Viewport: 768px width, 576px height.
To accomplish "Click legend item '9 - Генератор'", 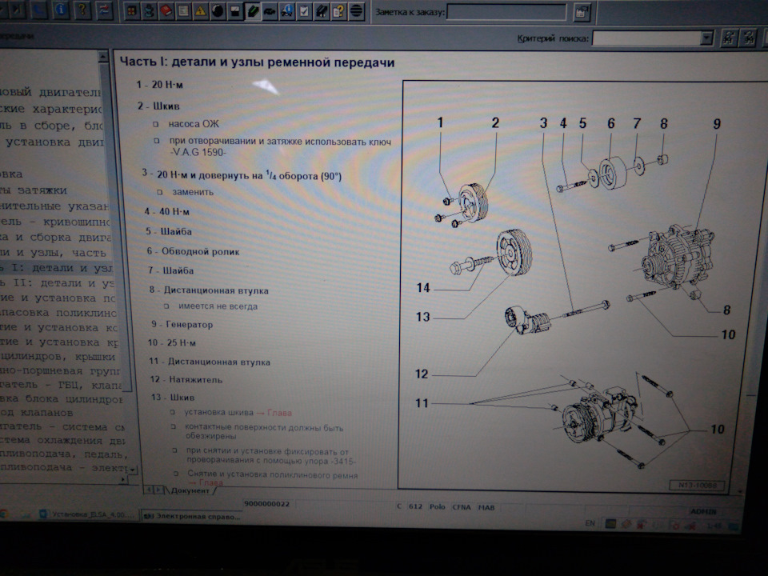I will click(182, 324).
